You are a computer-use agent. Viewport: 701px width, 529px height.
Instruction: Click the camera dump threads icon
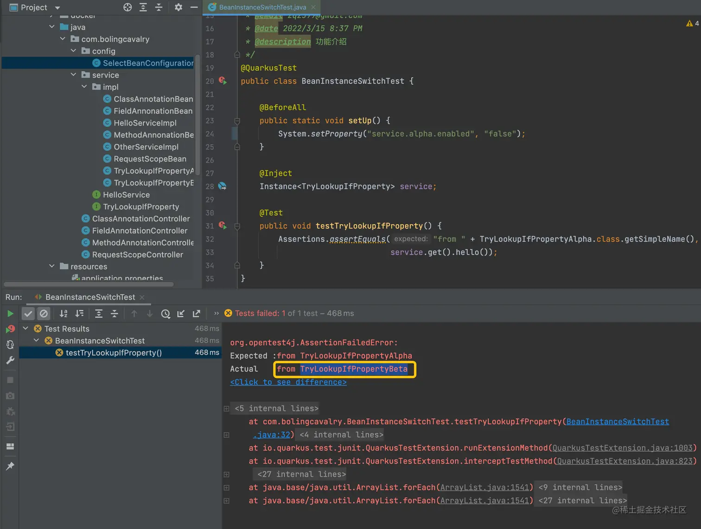point(10,396)
